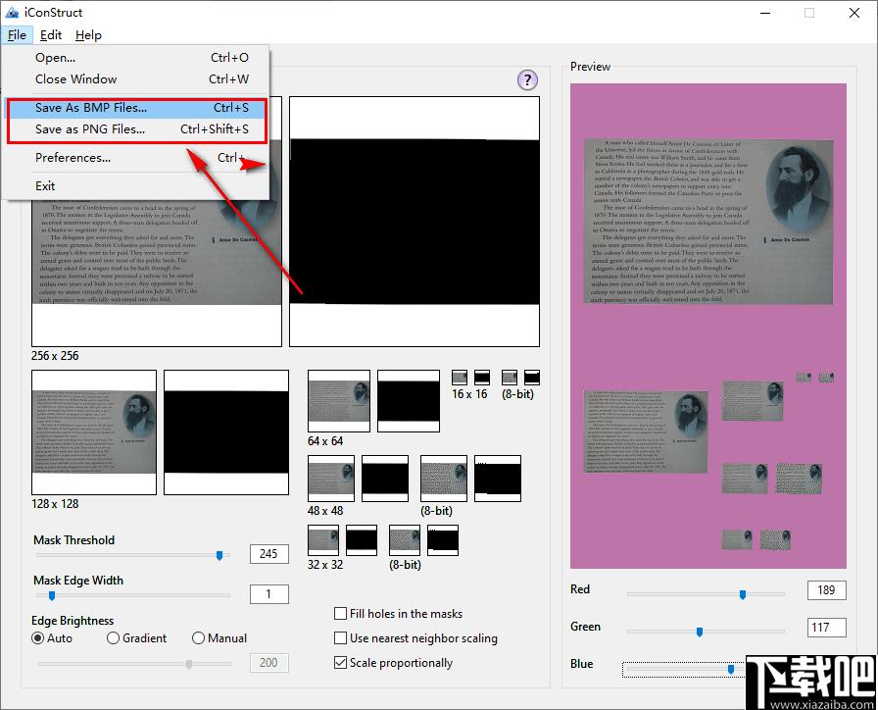
Task: Enable Use nearest neighbor scaling
Action: click(x=340, y=637)
